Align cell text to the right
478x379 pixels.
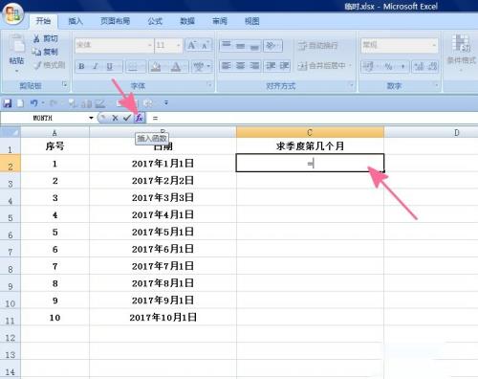[254, 66]
